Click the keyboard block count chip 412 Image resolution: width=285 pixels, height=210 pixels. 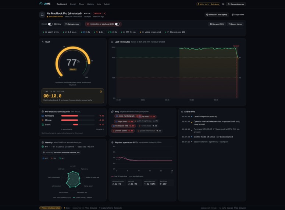pyautogui.click(x=45, y=158)
